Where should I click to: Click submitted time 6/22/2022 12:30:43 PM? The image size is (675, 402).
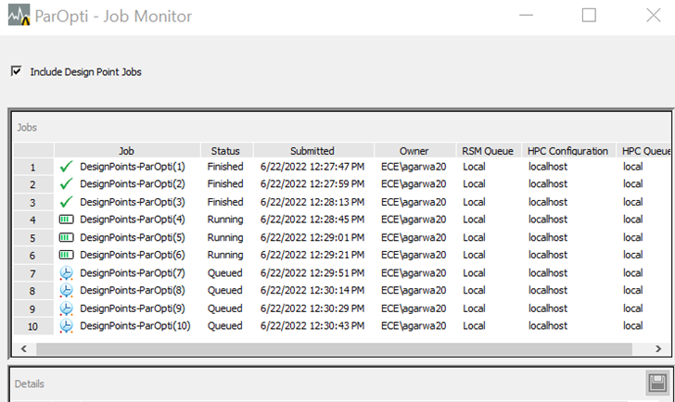tap(312, 326)
